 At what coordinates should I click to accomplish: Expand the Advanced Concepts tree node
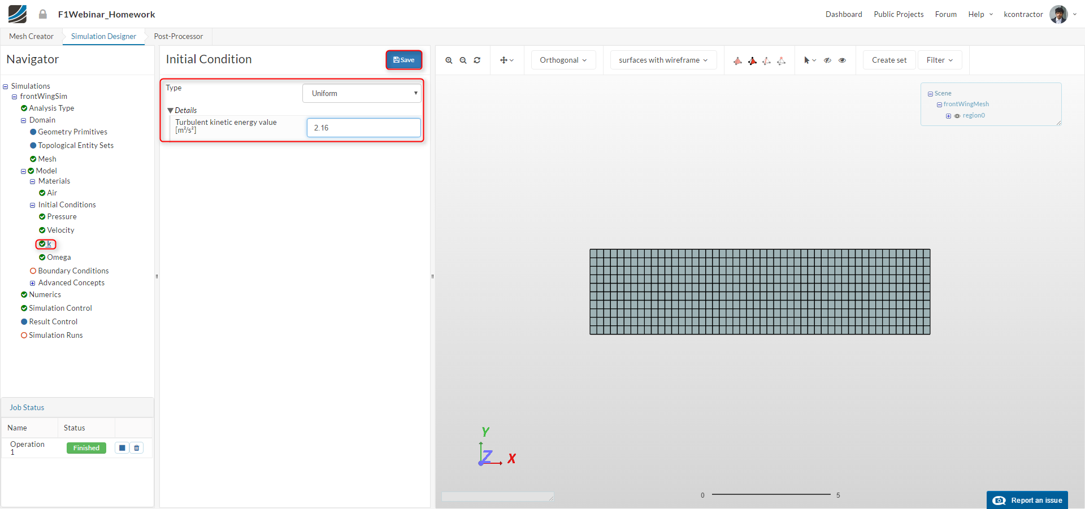(x=33, y=283)
